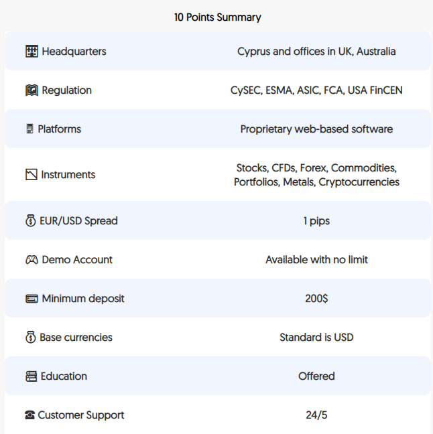Click the Education books icon

pos(31,376)
